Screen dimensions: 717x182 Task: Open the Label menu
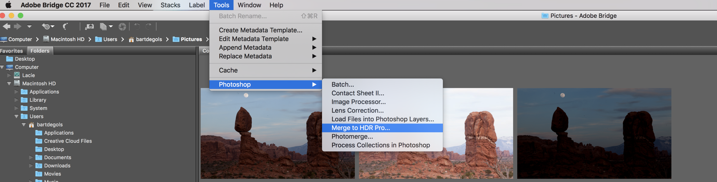pyautogui.click(x=197, y=5)
